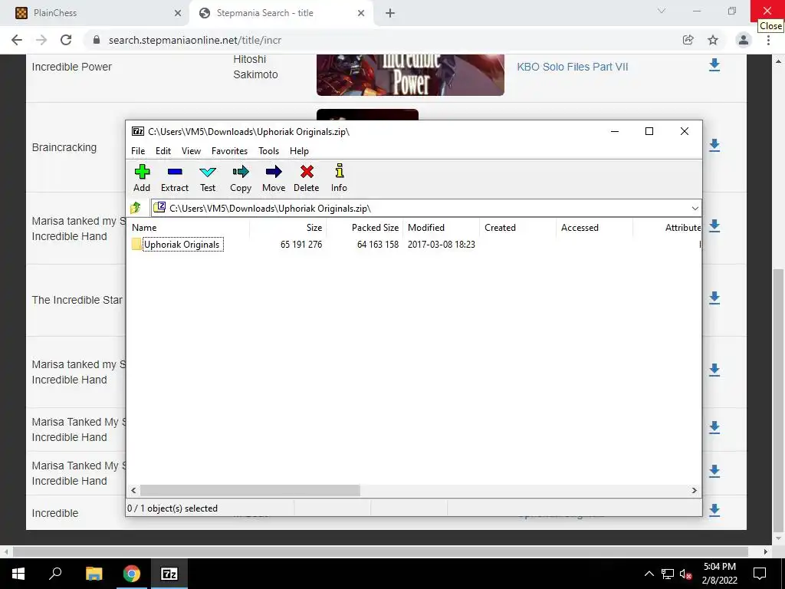The height and width of the screenshot is (589, 785).
Task: Download The Incredible Star entry
Action: [714, 298]
